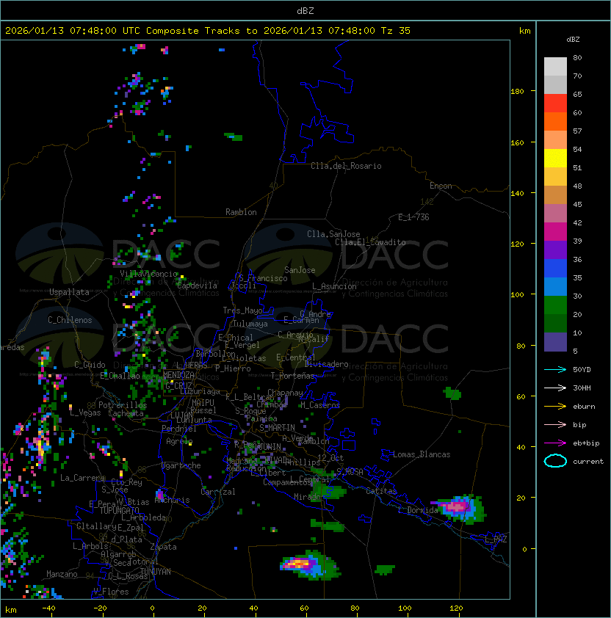The height and width of the screenshot is (618, 611).
Task: Click the Tres_Mayo label
Action: pyautogui.click(x=242, y=310)
